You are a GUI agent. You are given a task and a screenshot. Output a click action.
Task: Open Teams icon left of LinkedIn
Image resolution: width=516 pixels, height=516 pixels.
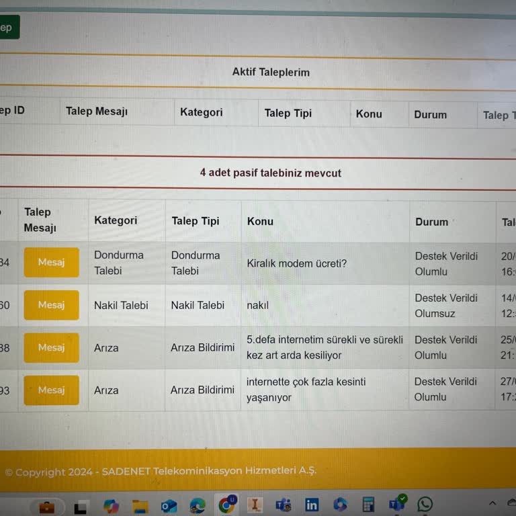pyautogui.click(x=284, y=505)
